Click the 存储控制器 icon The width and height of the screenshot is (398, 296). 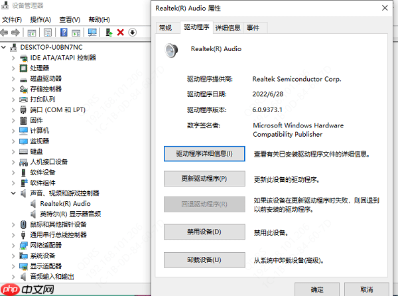[23, 89]
